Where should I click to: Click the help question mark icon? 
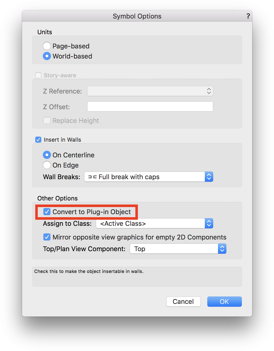[248, 16]
